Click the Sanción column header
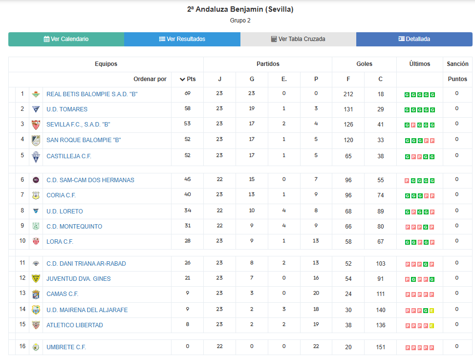Viewport: 475px width, 358px height. (x=457, y=64)
